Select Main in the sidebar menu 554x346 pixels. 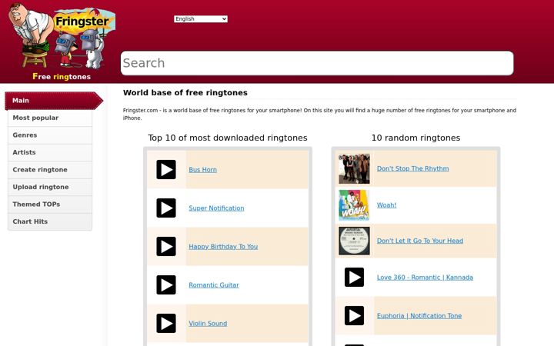coord(54,101)
